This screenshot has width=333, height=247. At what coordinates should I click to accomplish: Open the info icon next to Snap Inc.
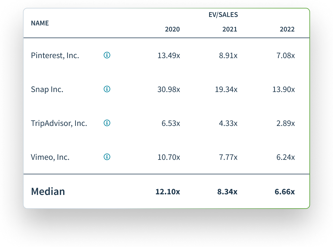coord(107,89)
